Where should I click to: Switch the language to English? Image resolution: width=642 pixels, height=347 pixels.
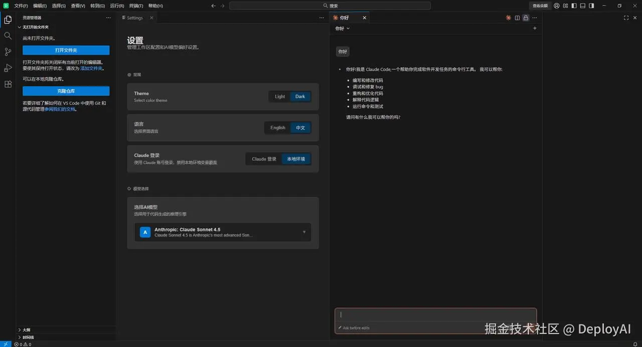coord(278,128)
